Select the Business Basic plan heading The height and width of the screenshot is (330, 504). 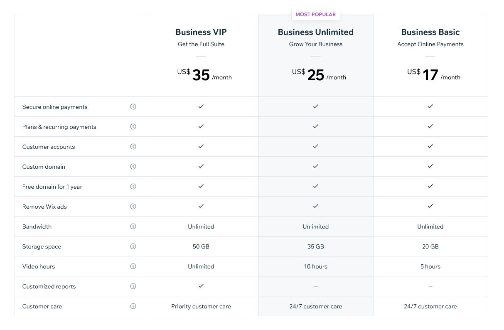coord(430,32)
